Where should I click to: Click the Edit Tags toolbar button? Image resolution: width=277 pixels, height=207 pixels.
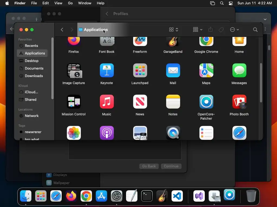pos(221,30)
